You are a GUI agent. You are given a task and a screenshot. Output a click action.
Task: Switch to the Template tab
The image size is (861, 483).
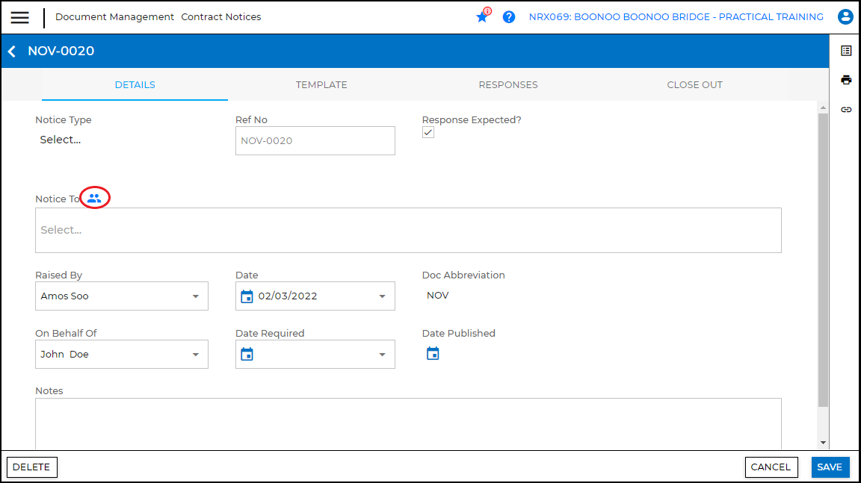click(321, 85)
